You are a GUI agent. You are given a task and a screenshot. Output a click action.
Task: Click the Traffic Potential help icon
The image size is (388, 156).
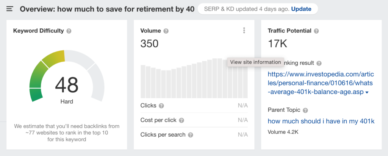tap(316, 31)
